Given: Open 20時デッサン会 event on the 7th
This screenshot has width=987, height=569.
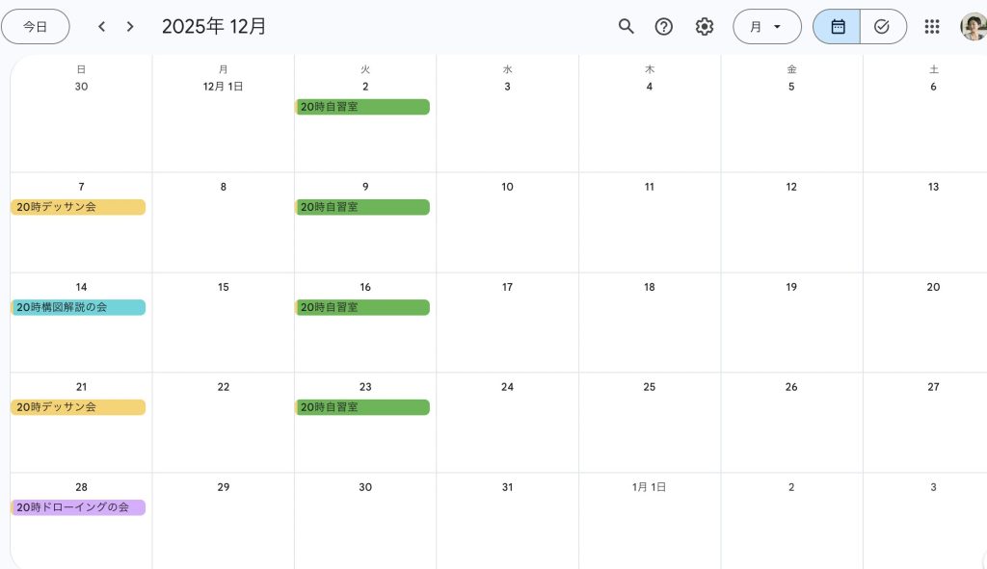Looking at the screenshot, I should [x=78, y=207].
